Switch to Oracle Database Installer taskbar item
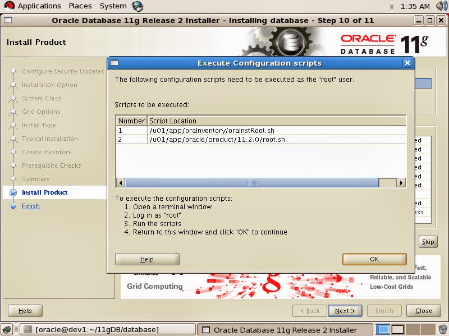Image resolution: width=449 pixels, height=336 pixels. point(285,330)
